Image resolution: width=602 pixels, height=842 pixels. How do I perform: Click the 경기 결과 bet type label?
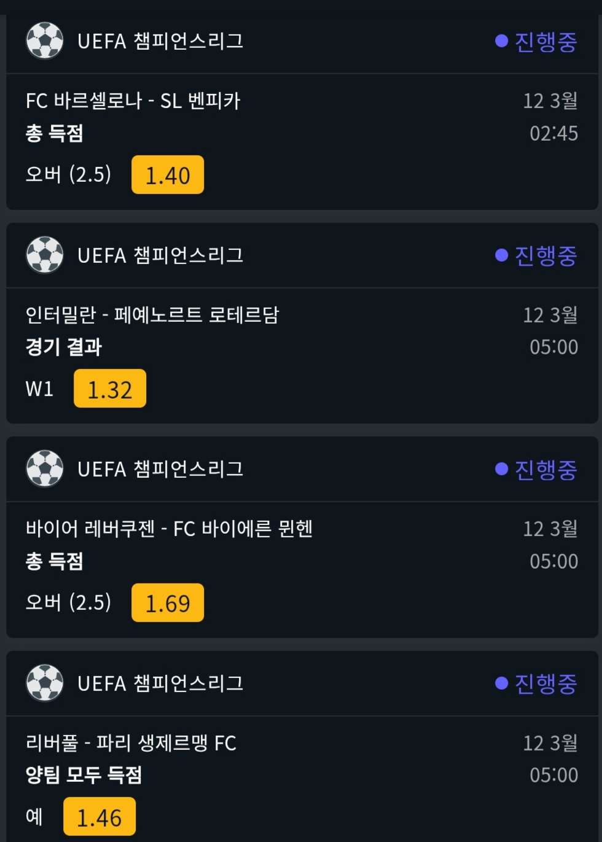tap(64, 347)
